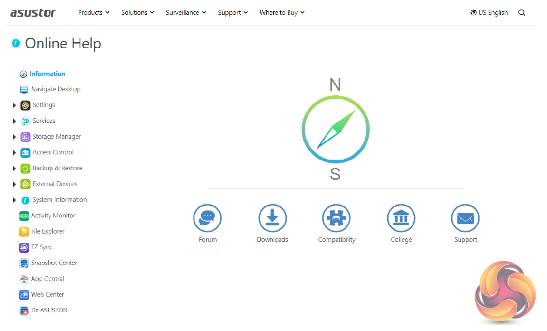Click the File Explorer icon

pyautogui.click(x=24, y=231)
